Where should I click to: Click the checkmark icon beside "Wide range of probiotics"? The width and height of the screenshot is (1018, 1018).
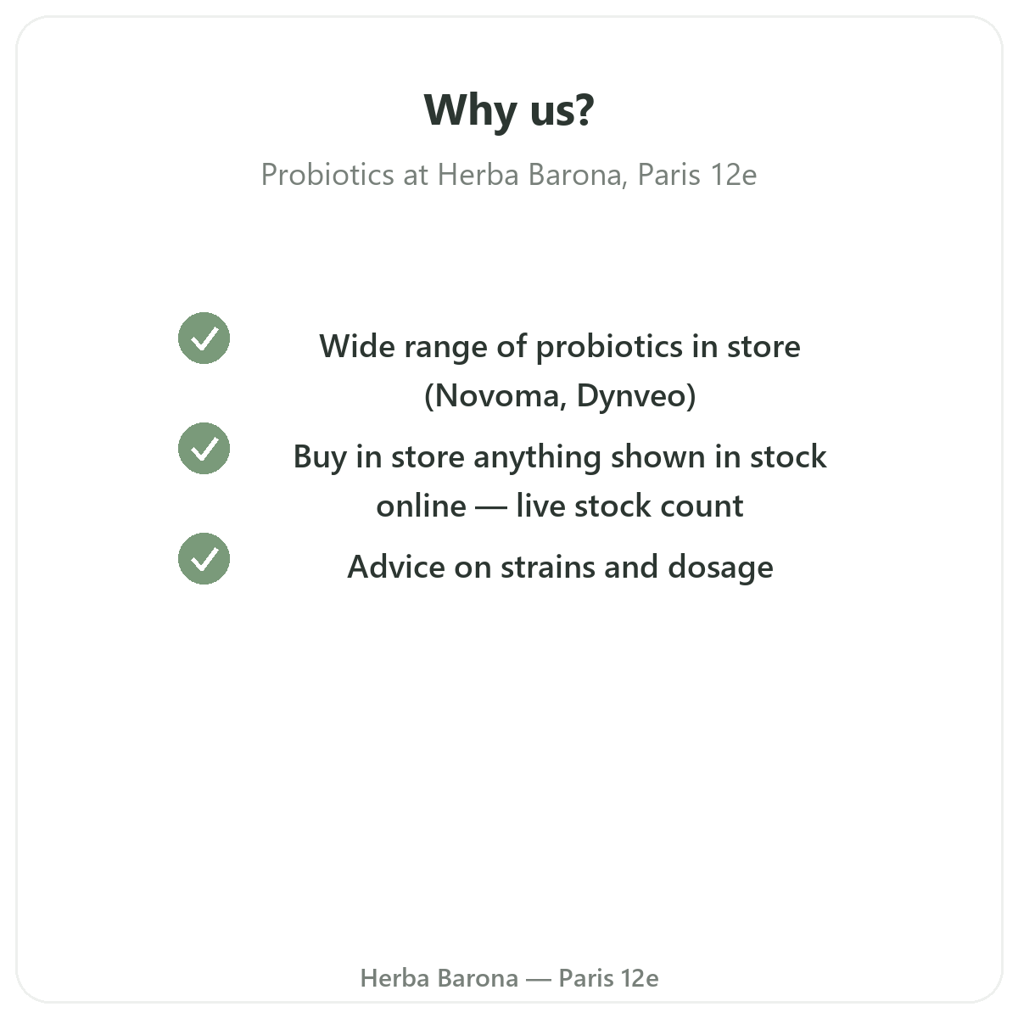(x=204, y=338)
